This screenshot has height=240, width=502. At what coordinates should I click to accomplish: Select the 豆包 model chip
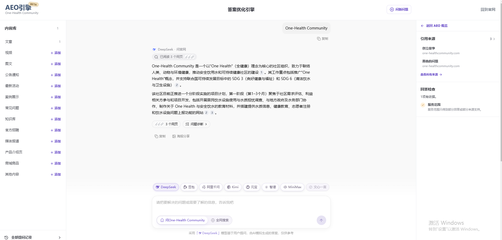tap(189, 187)
